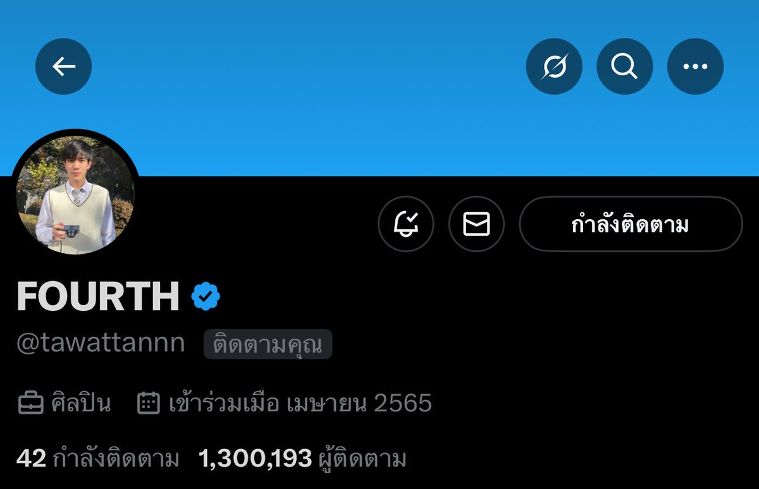Open the 1,300,193 ผู้ติดตาม followers list
This screenshot has height=489, width=759.
click(x=302, y=459)
